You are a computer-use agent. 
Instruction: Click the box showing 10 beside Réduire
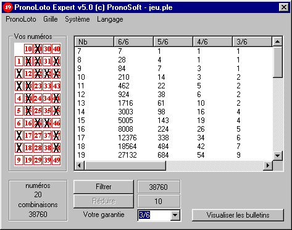(159, 201)
